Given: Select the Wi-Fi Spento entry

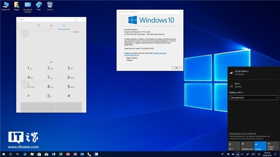Looking at the screenshot, I should point(253,85).
